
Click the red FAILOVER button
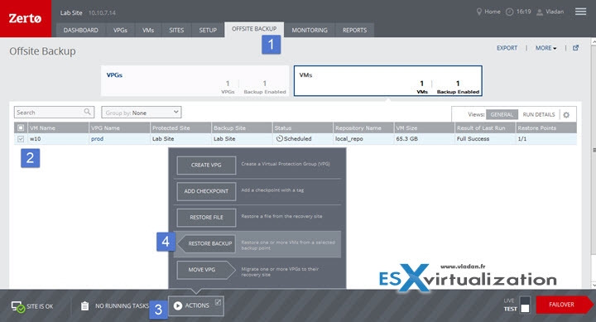tap(564, 305)
